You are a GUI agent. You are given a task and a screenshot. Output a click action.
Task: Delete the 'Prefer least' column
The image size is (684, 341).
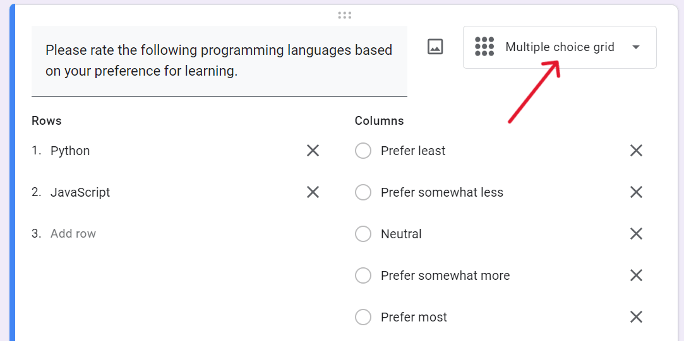[x=636, y=151]
